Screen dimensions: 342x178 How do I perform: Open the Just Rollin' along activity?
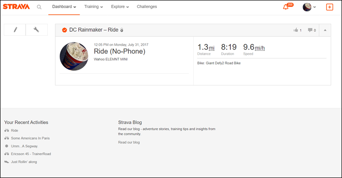(24, 162)
